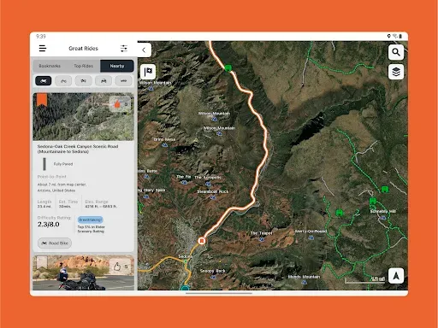Click the Snoopy Rock map label
This screenshot has height=328, width=438.
click(x=212, y=271)
